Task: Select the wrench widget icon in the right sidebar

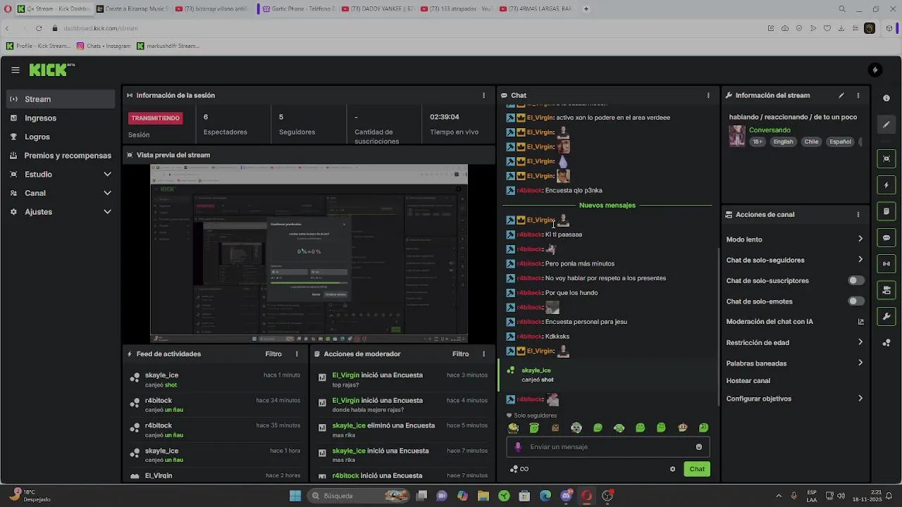Action: click(x=886, y=316)
